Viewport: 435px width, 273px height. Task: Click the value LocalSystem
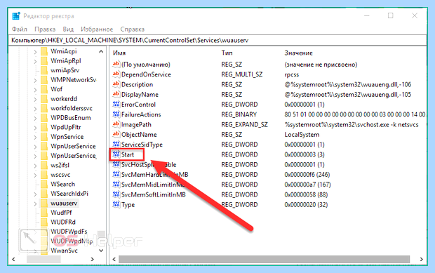302,135
